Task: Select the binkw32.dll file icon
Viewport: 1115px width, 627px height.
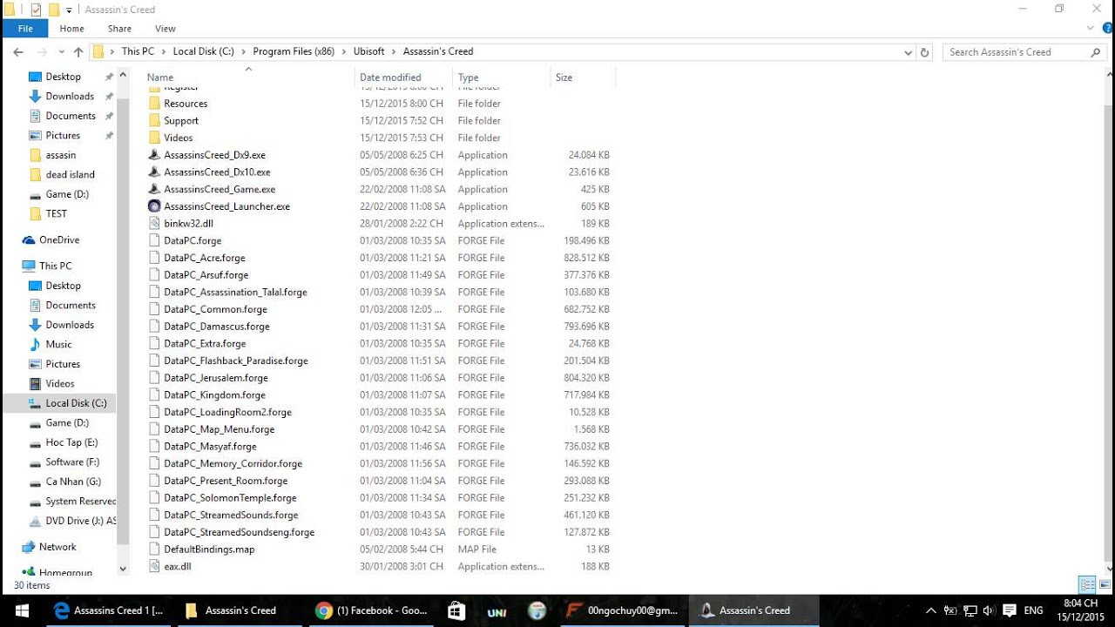Action: click(154, 224)
